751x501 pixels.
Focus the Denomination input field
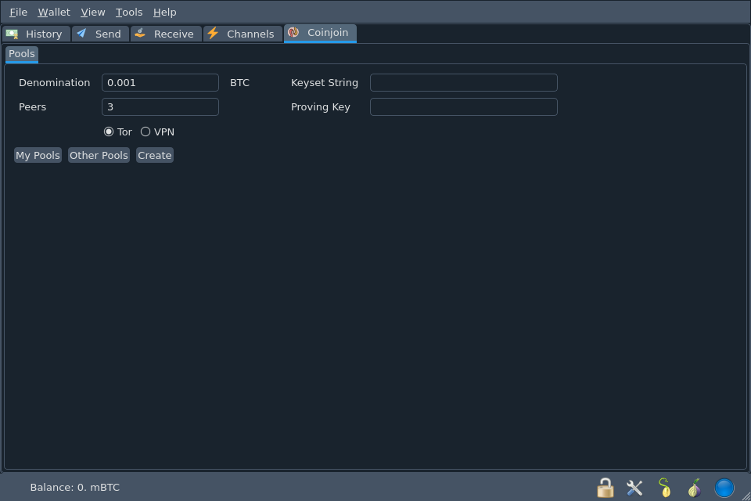click(160, 82)
